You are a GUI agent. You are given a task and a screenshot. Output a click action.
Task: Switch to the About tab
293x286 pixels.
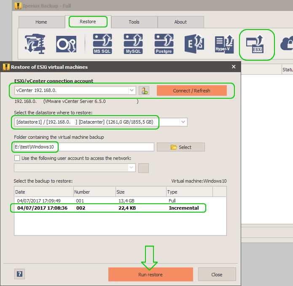(x=180, y=22)
